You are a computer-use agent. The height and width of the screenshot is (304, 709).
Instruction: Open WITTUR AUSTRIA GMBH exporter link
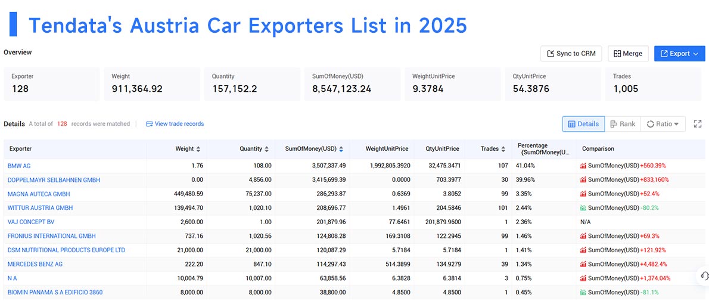(41, 208)
